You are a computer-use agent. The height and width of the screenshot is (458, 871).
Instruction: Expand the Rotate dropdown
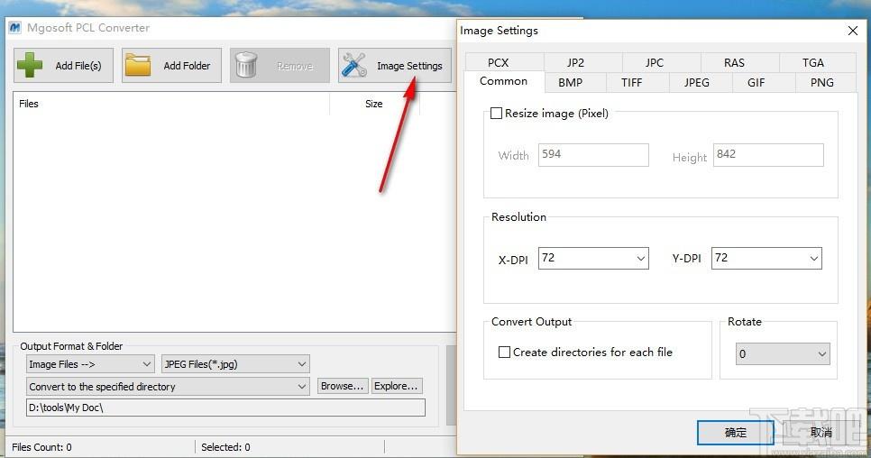point(783,353)
